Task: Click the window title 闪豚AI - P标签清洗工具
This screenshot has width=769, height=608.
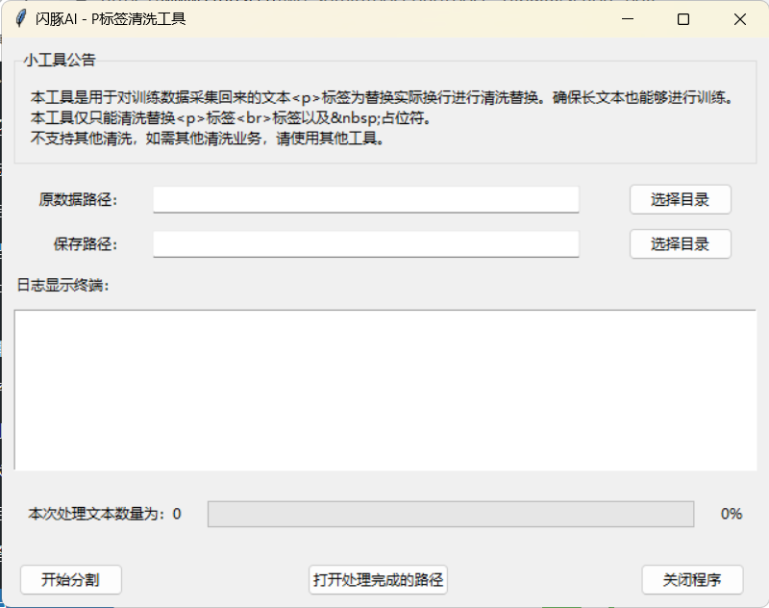Action: click(x=111, y=19)
